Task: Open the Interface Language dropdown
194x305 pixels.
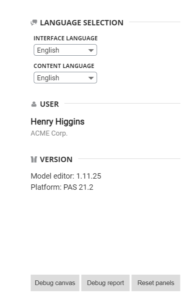Action: click(65, 50)
